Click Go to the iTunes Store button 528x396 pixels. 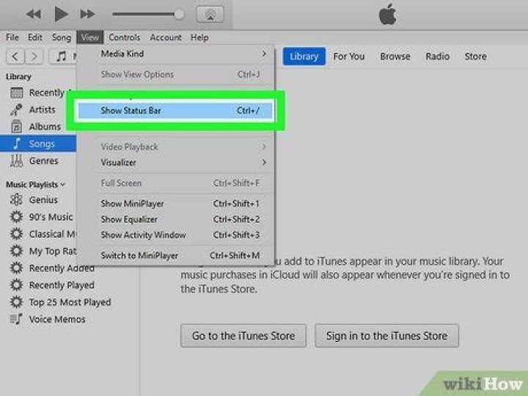tap(243, 336)
